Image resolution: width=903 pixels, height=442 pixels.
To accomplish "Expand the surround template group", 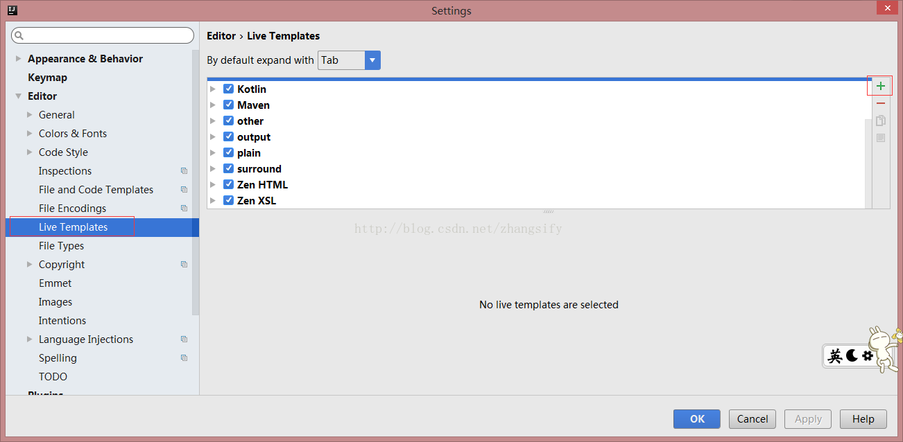I will 213,168.
